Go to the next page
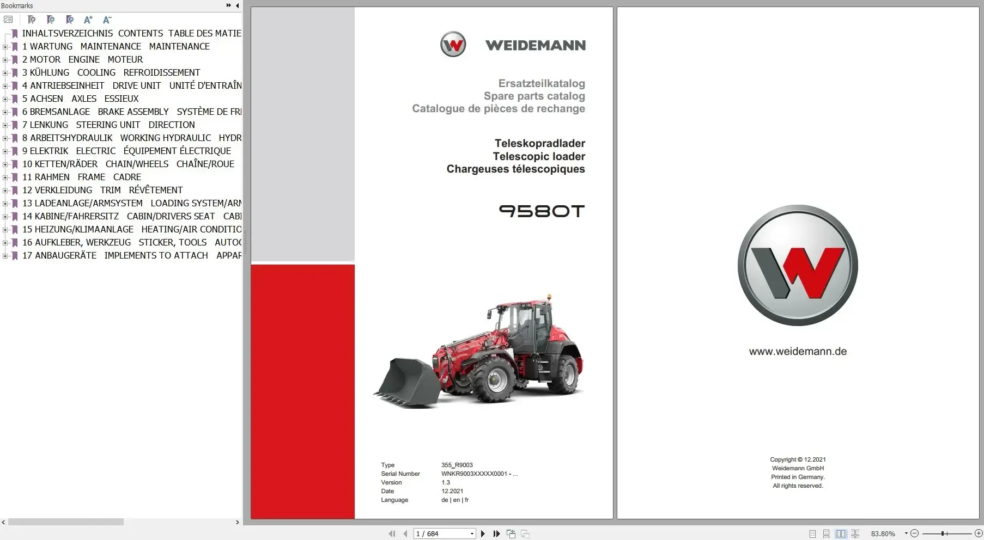 [x=483, y=534]
